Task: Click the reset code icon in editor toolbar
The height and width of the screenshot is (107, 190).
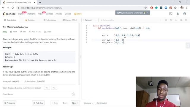Action: (x=171, y=20)
